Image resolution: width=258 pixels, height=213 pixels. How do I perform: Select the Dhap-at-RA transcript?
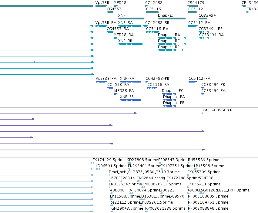click(x=172, y=38)
